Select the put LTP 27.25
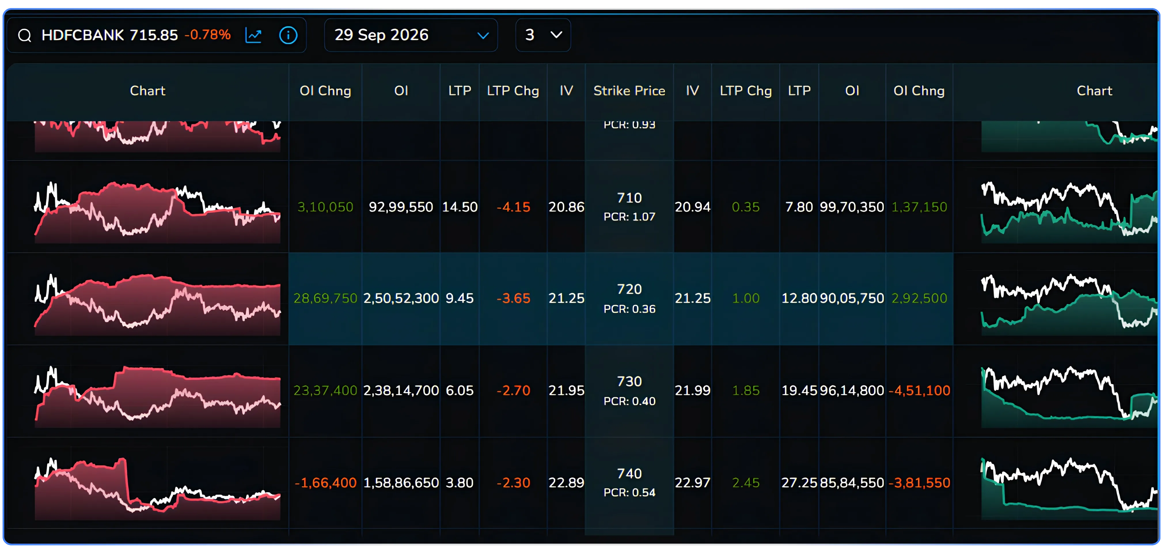This screenshot has width=1167, height=552. 799,483
